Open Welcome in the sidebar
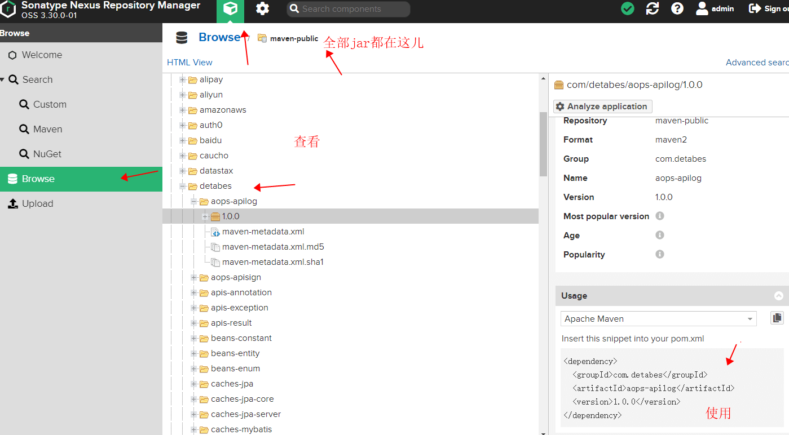The image size is (789, 435). click(42, 55)
